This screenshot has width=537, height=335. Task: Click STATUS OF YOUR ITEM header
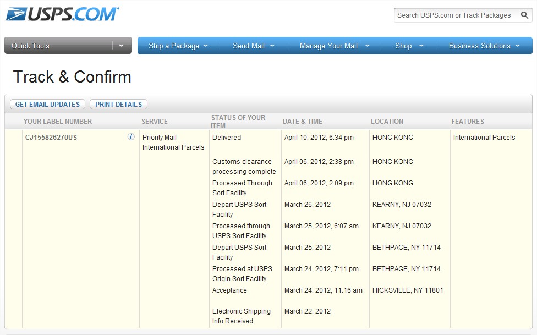(x=238, y=122)
